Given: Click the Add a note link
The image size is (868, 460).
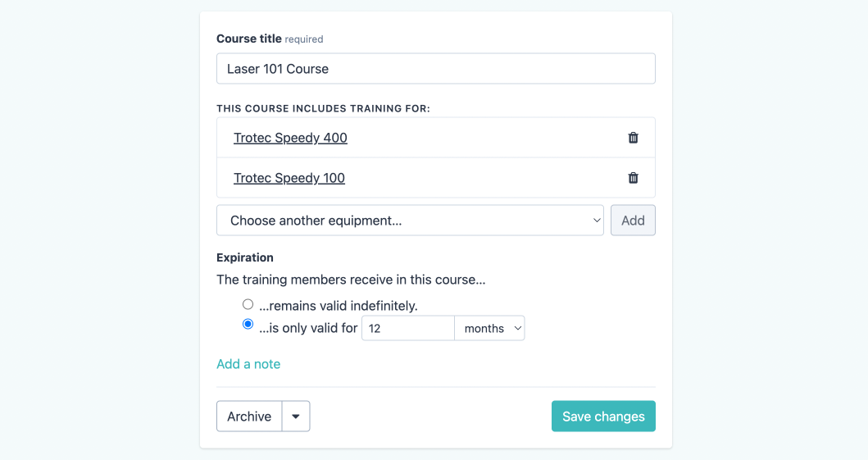Looking at the screenshot, I should [x=248, y=364].
